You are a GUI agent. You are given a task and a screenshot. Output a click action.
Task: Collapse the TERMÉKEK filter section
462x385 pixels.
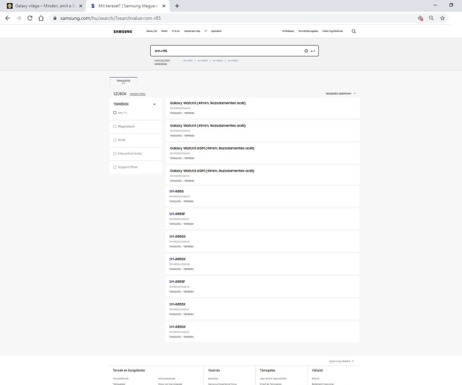pos(154,104)
